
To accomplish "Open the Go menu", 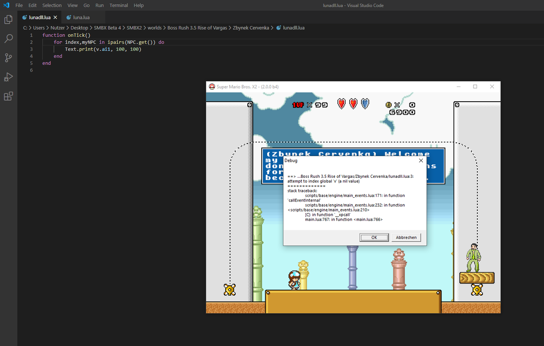I will point(86,5).
